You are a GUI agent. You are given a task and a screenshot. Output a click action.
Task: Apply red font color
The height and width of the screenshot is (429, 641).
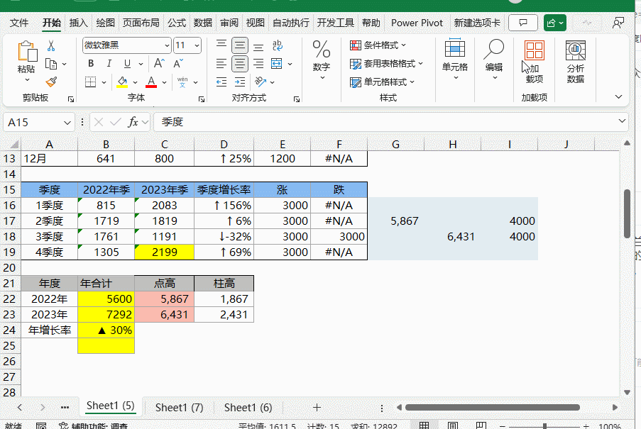[x=151, y=82]
